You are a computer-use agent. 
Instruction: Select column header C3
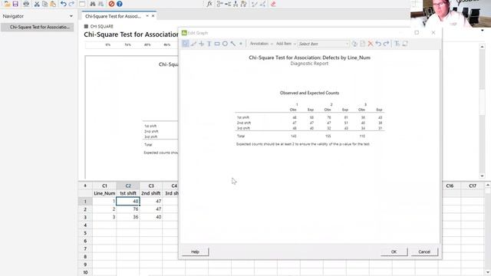[x=151, y=186]
